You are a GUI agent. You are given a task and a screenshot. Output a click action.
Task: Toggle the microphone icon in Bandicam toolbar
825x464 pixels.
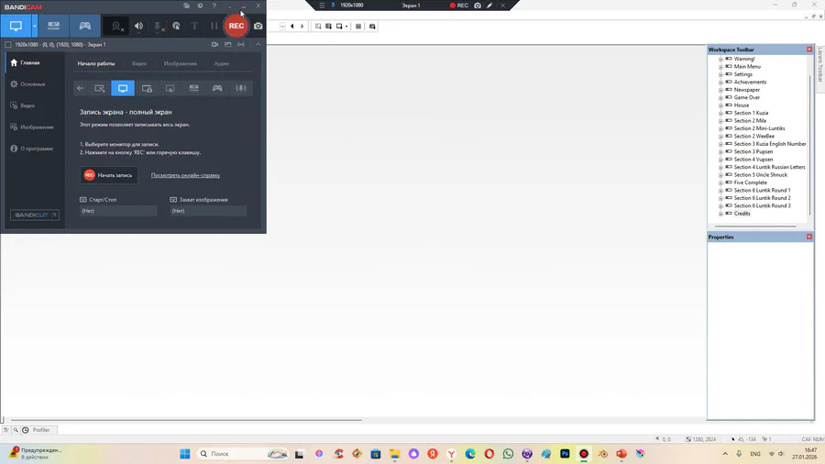click(x=158, y=26)
